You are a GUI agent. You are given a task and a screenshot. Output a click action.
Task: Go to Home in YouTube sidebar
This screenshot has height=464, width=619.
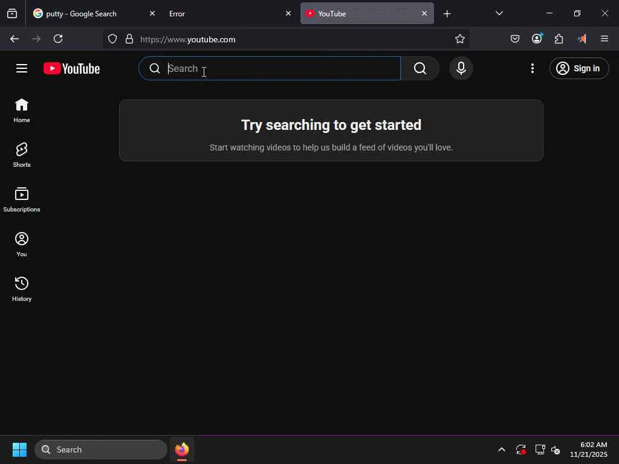(22, 111)
